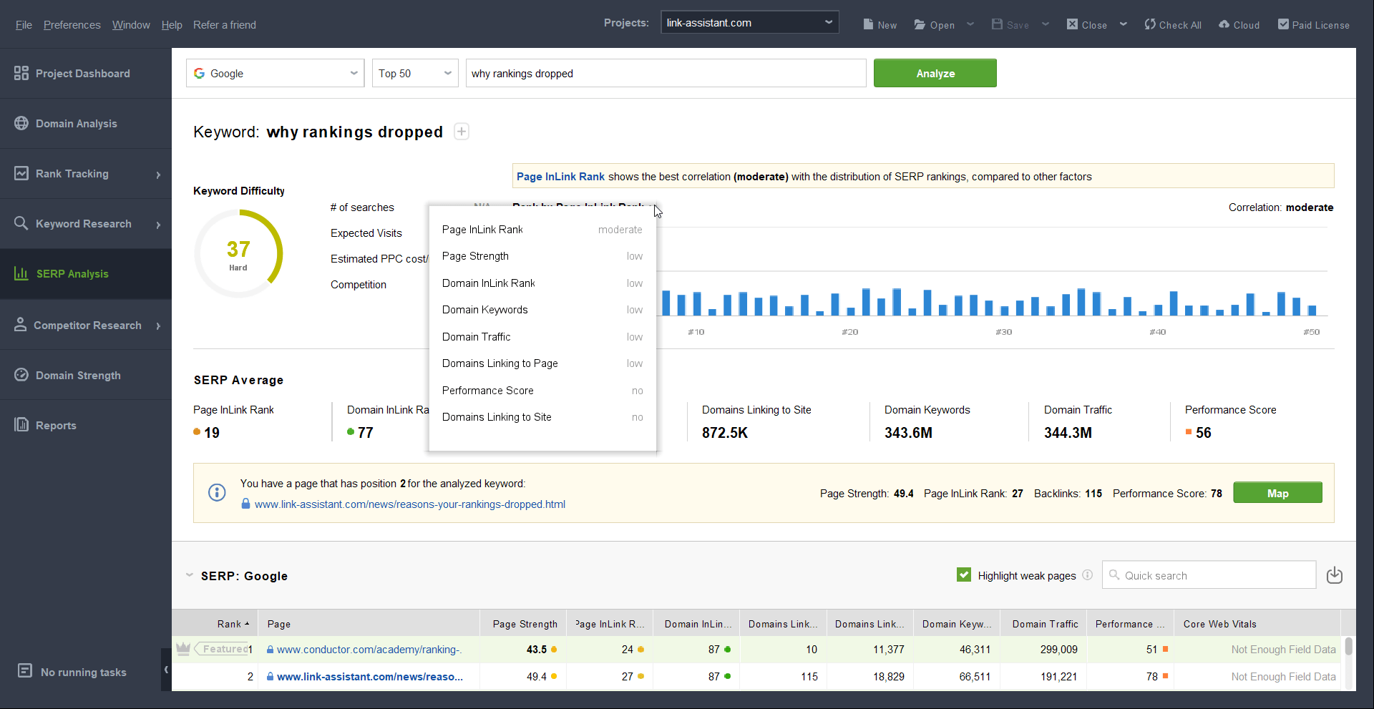Select Domains Linking to Site option
Image resolution: width=1374 pixels, height=709 pixels.
[542, 417]
